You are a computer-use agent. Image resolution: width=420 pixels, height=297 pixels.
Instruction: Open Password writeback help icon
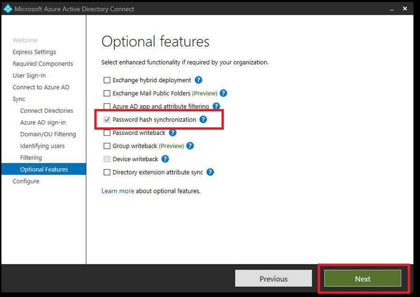(173, 133)
